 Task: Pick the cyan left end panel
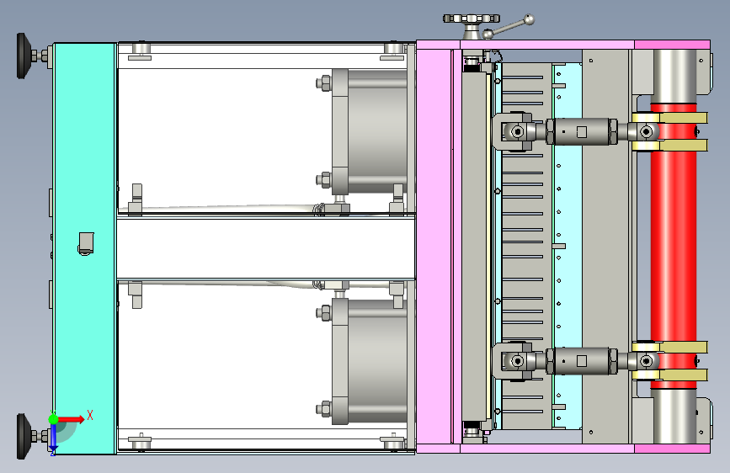[85, 248]
